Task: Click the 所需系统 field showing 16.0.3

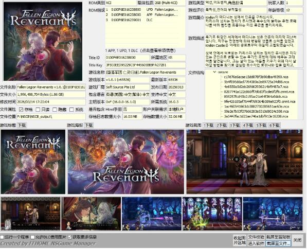Action: pyautogui.click(x=176, y=102)
